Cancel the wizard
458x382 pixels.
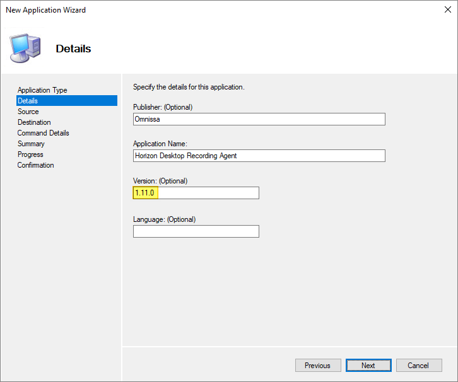[x=418, y=366]
